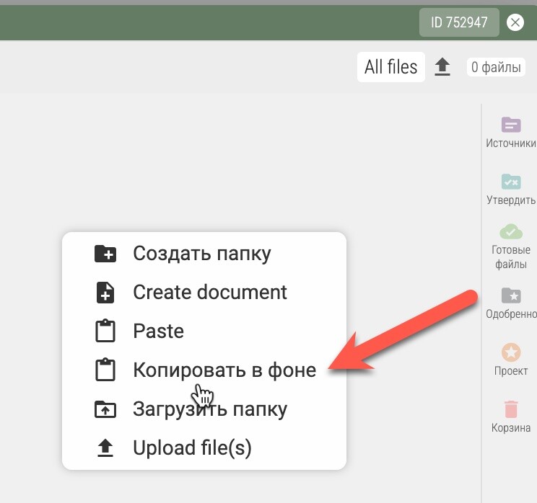Select Paste from the context menu
The width and height of the screenshot is (537, 503).
pyautogui.click(x=158, y=331)
